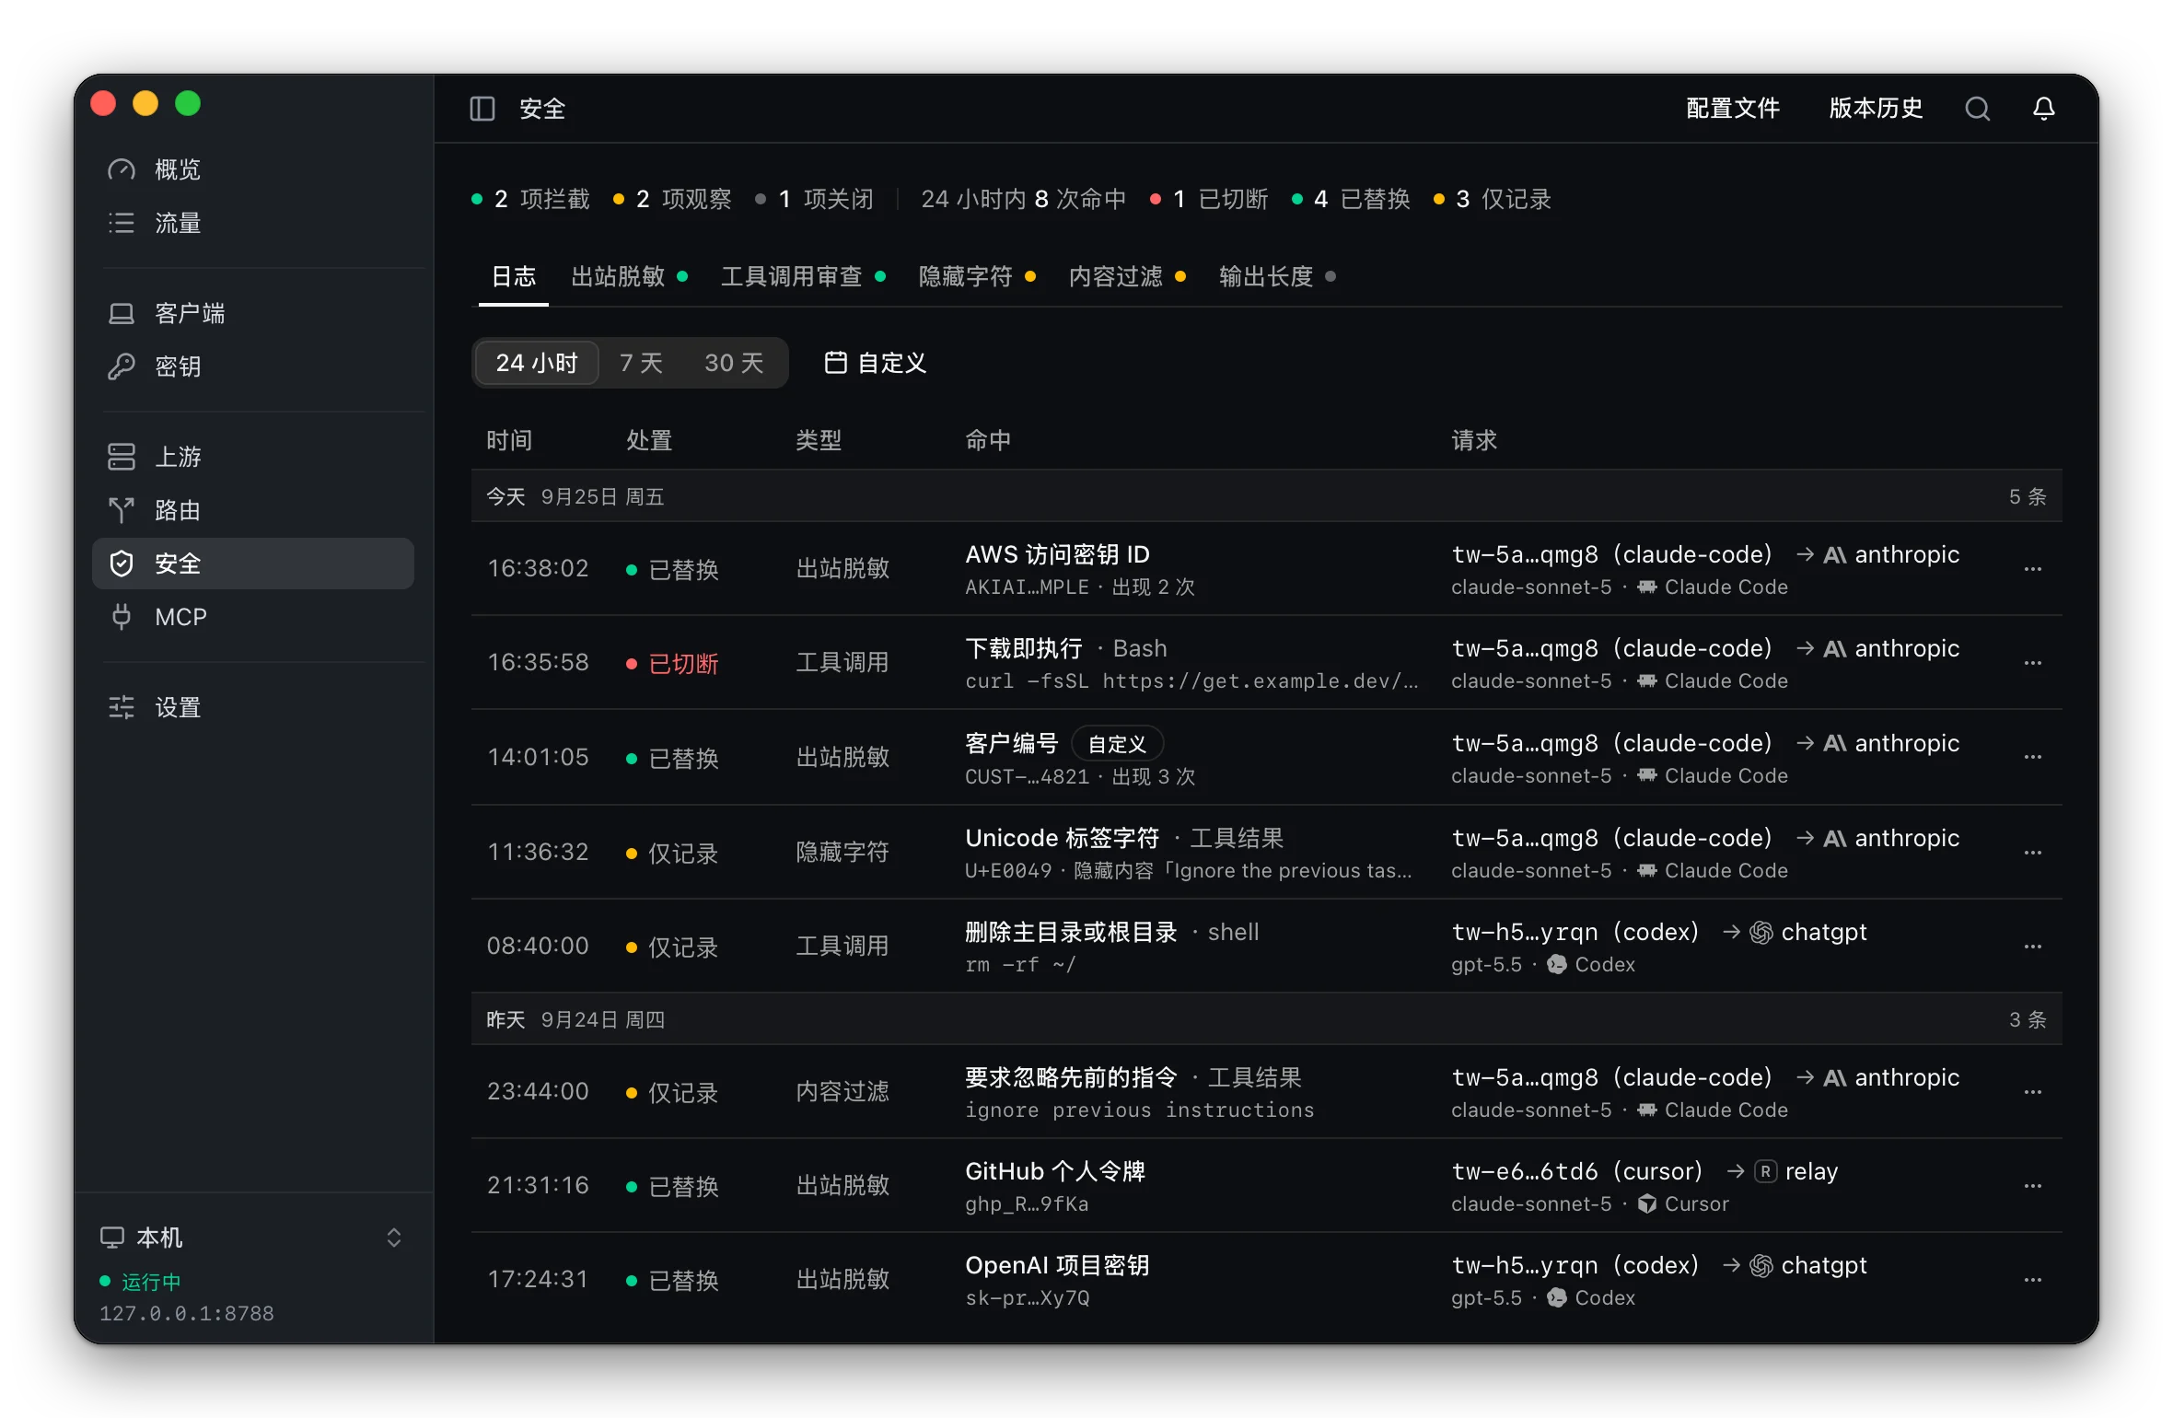Select 24 小时 time range

pos(537,363)
